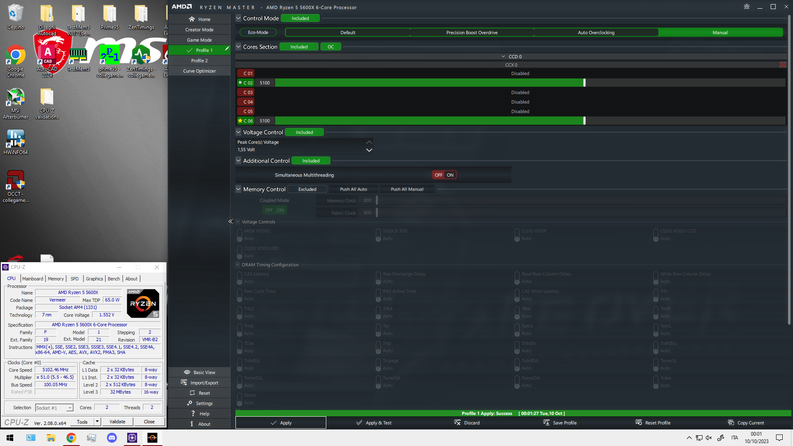793x446 pixels.
Task: Collapse the sidebar with the double-arrow icon
Action: 230,221
